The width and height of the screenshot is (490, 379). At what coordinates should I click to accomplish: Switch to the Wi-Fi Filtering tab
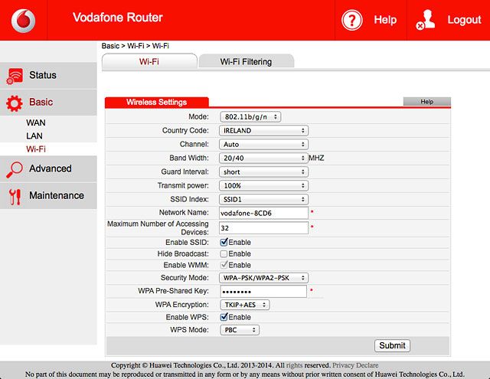pos(246,61)
